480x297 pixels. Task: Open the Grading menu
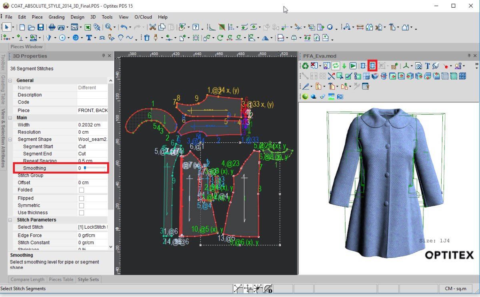point(56,17)
